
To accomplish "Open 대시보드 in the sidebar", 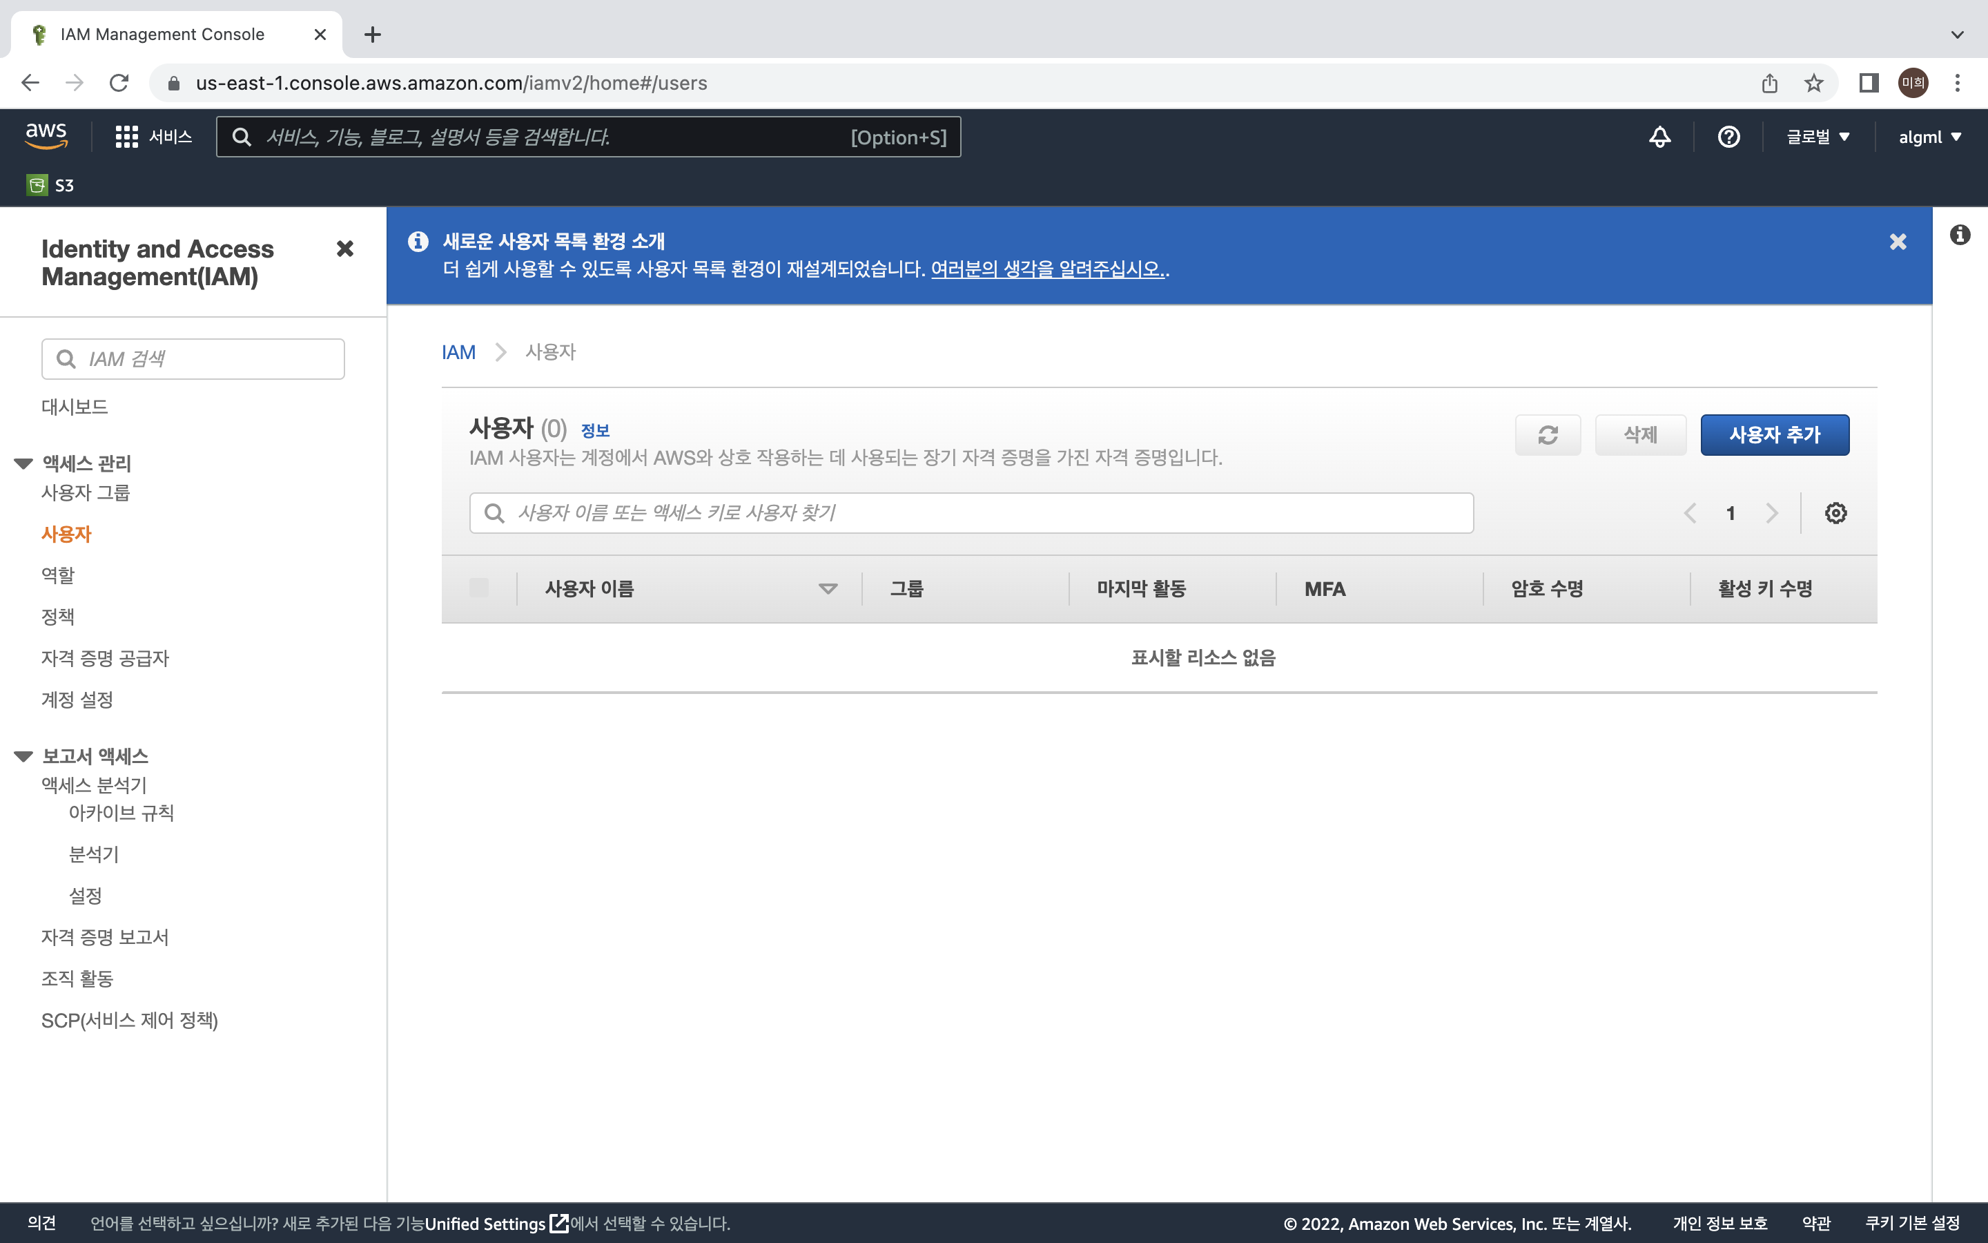I will tap(75, 407).
